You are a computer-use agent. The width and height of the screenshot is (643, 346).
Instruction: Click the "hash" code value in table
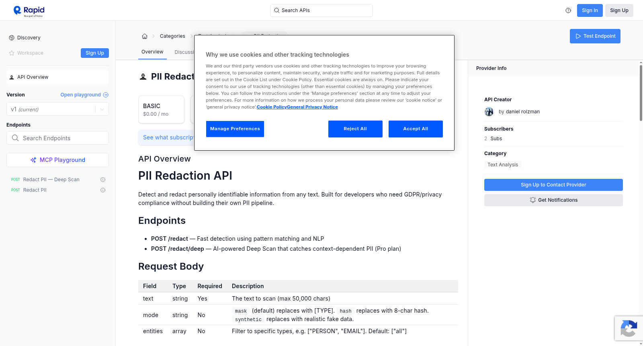(x=346, y=311)
